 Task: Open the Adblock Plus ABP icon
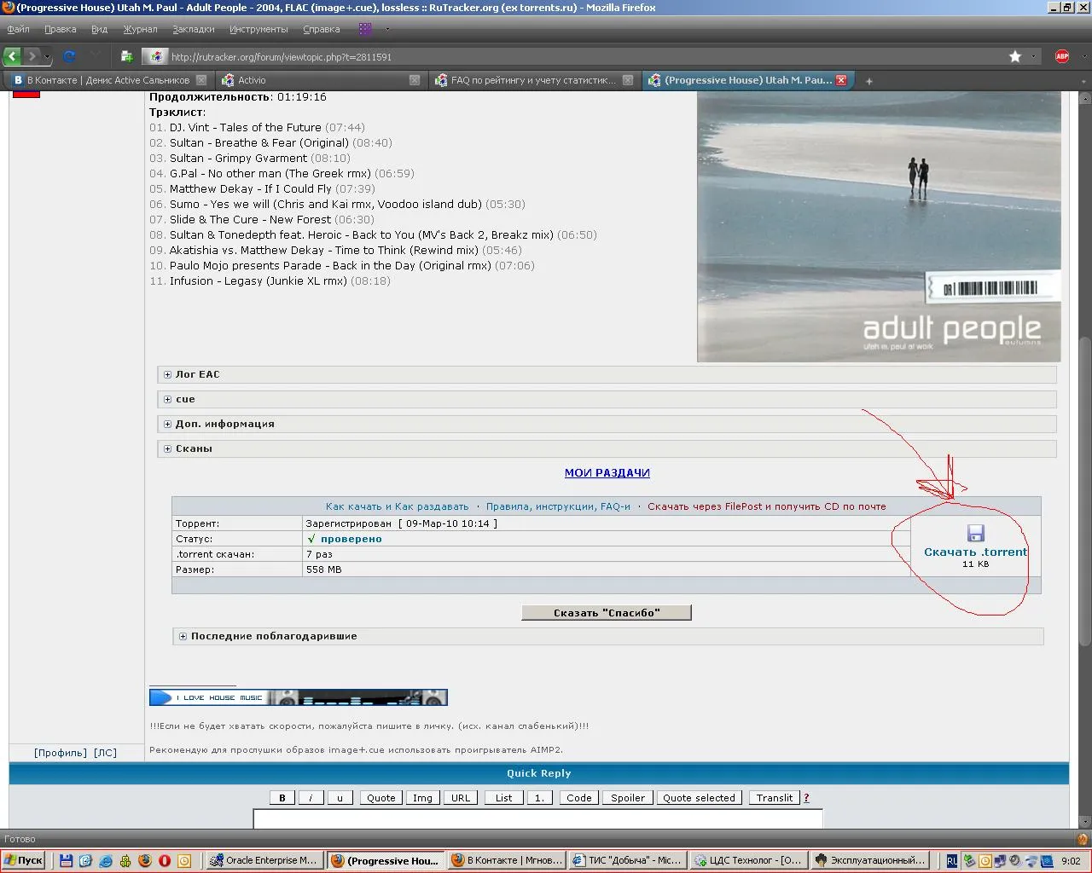click(x=1062, y=56)
